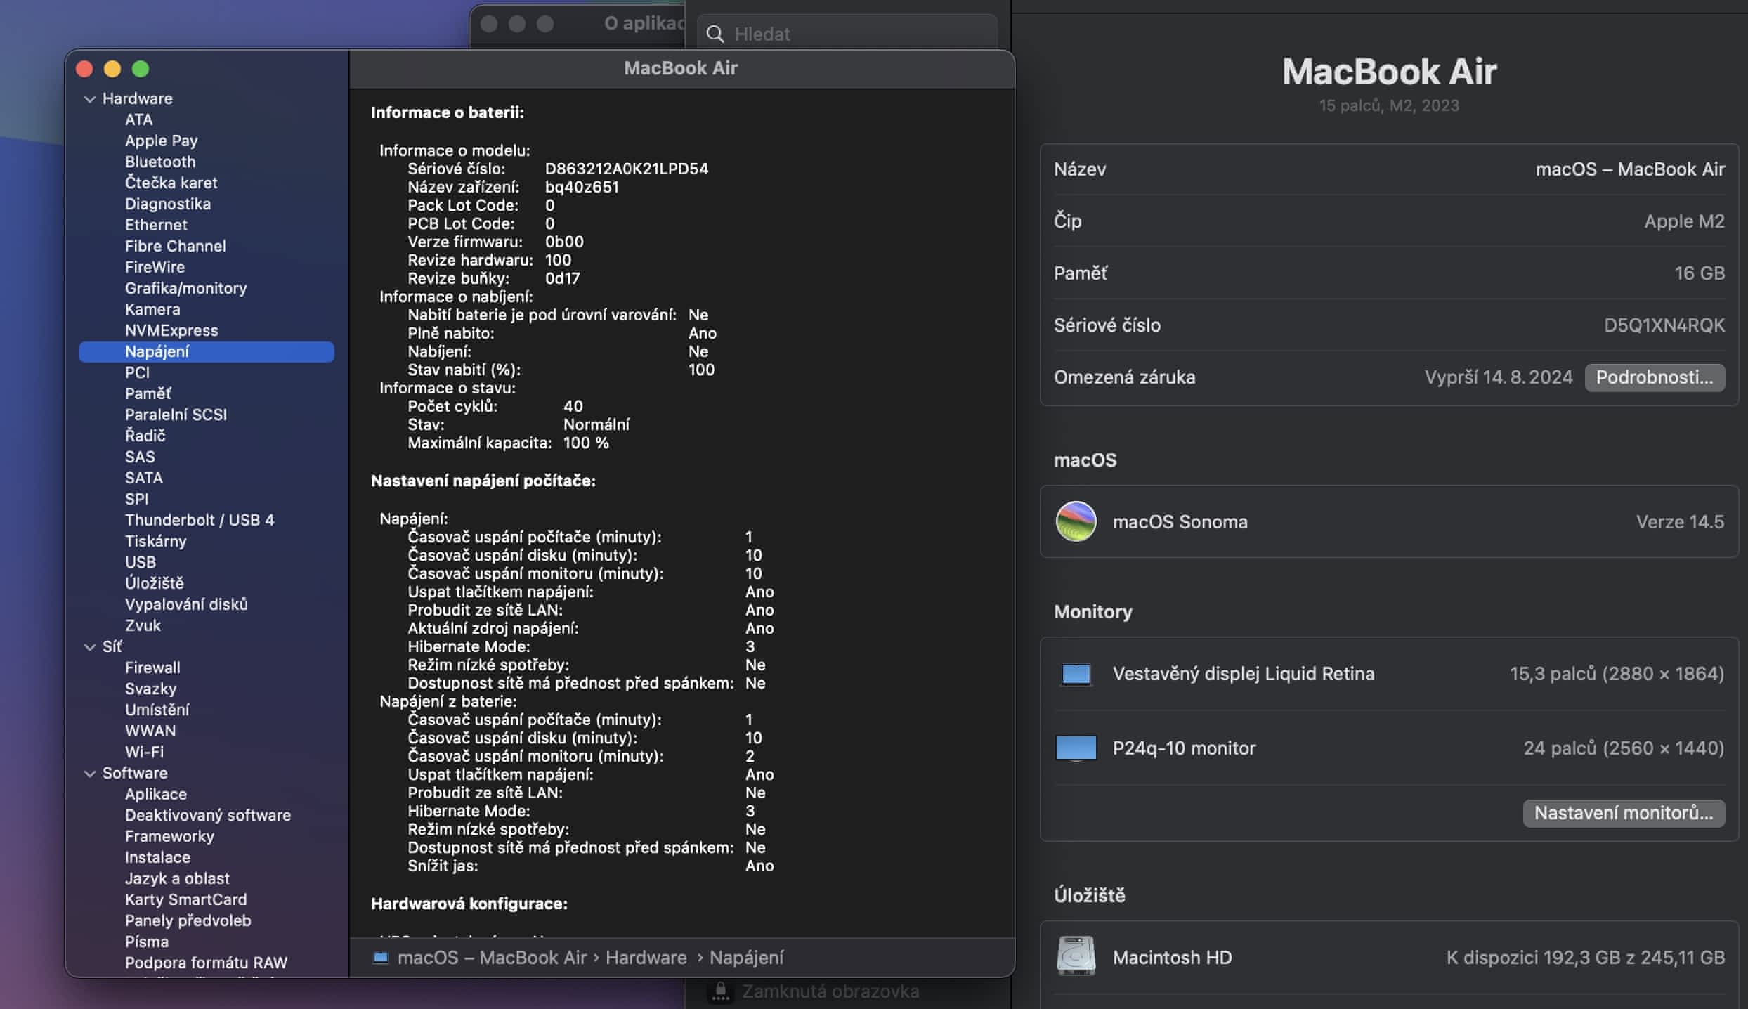Image resolution: width=1748 pixels, height=1009 pixels.
Task: Collapse the Síť tree section
Action: [x=90, y=647]
